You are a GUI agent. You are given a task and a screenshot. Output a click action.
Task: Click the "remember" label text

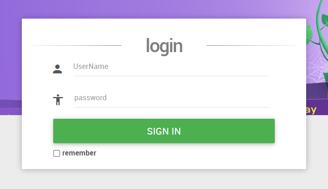pyautogui.click(x=79, y=153)
